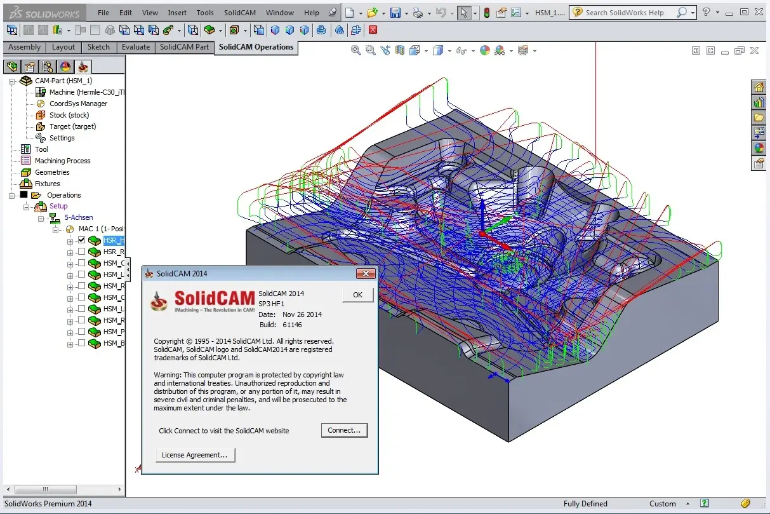The width and height of the screenshot is (770, 514).
Task: Click the Print icon in top toolbar
Action: tap(417, 12)
